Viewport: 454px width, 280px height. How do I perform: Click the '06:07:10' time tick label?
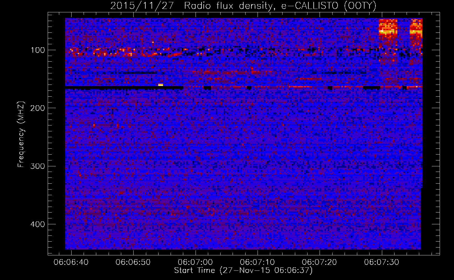coord(257,262)
